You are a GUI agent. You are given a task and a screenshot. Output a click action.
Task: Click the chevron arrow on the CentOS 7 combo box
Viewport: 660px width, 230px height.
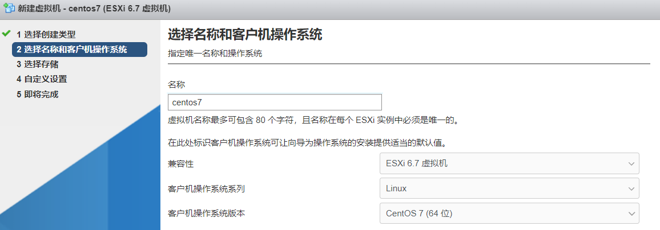point(631,213)
